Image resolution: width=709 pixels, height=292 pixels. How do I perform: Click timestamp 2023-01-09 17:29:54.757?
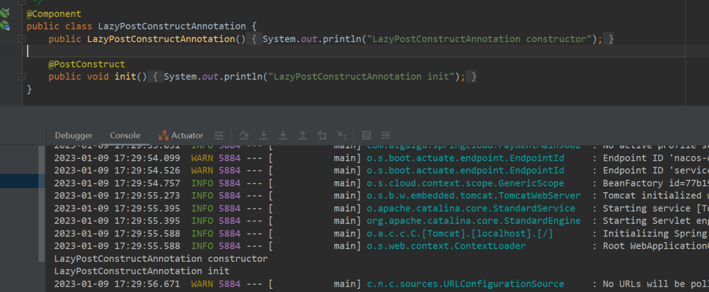point(117,183)
